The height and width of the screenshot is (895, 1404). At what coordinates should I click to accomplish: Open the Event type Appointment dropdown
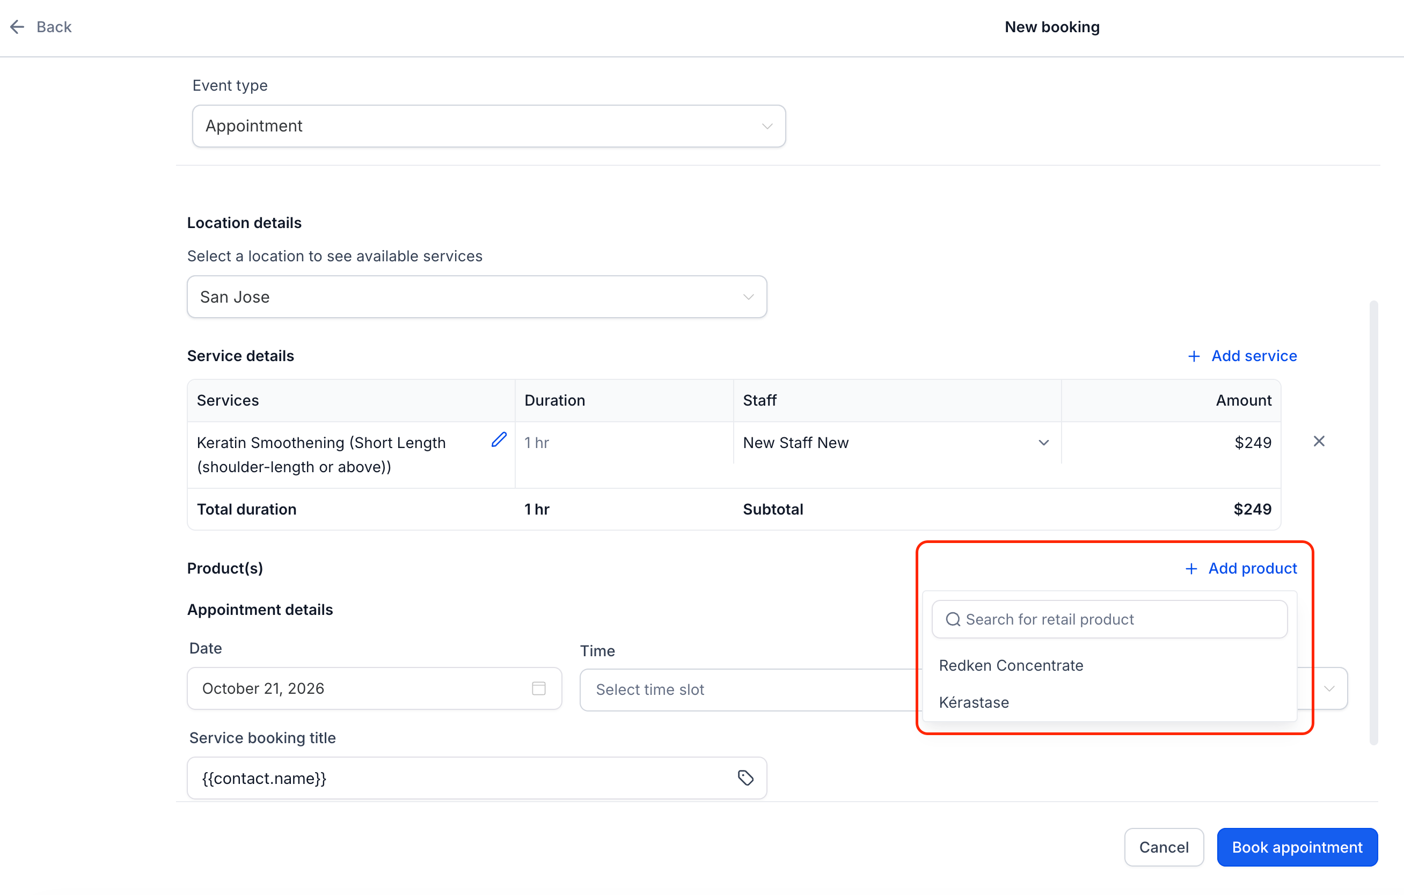[x=488, y=126]
